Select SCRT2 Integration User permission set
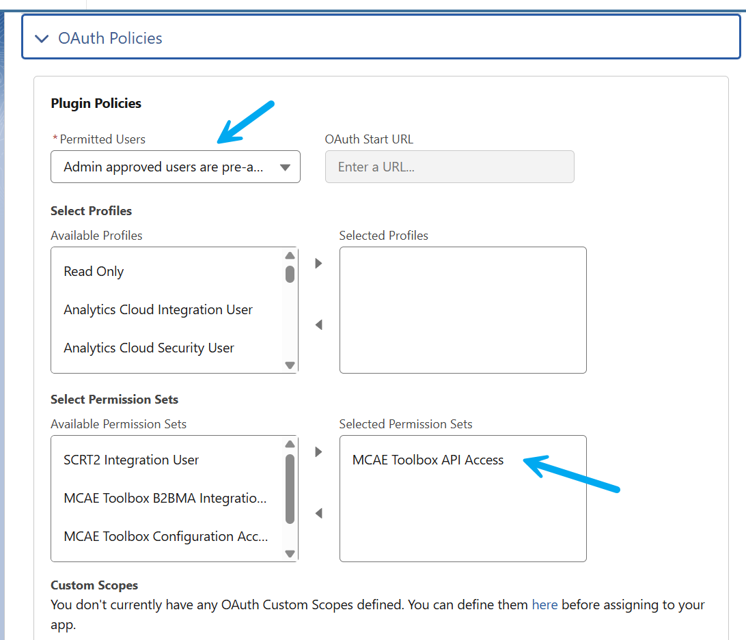 (x=131, y=460)
